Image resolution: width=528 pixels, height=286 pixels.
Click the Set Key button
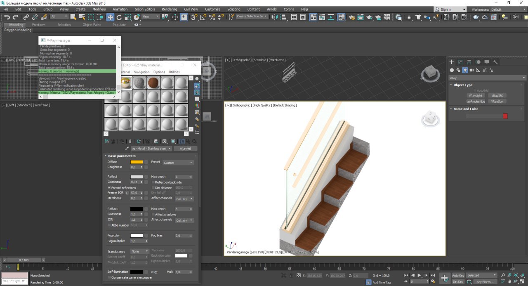(x=458, y=282)
